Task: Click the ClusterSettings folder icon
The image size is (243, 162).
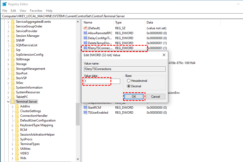Action: click(17, 111)
